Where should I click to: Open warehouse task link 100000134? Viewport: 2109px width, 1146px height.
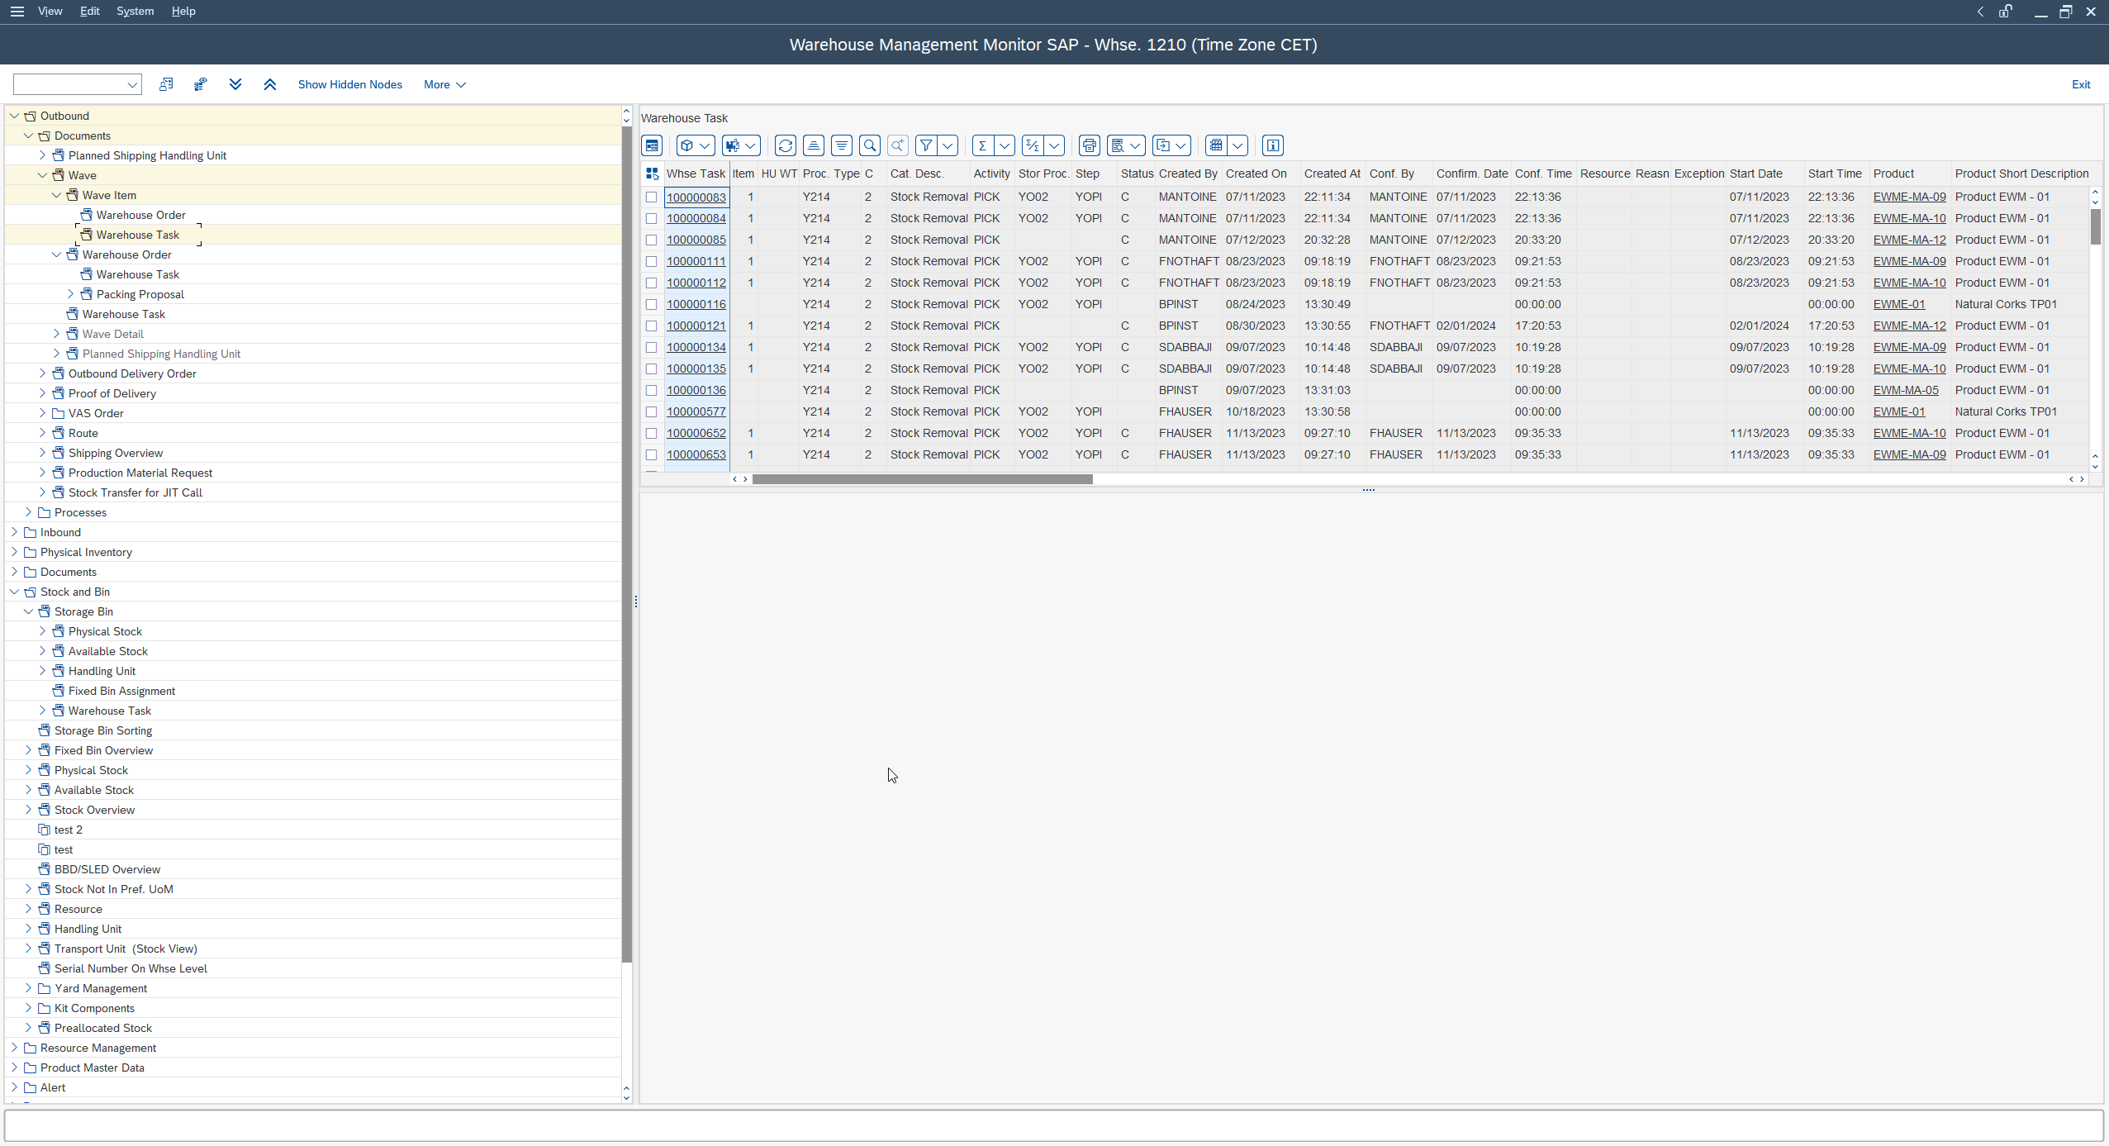pyautogui.click(x=696, y=347)
